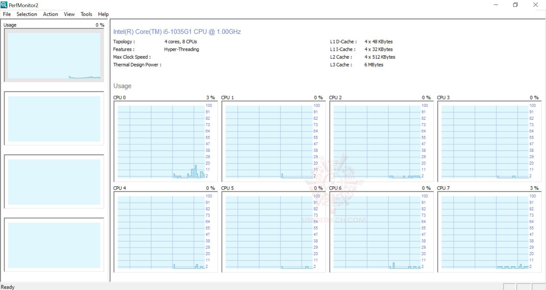Click the "0 %" reading for CPU 3
The image size is (546, 290).
(x=534, y=98)
